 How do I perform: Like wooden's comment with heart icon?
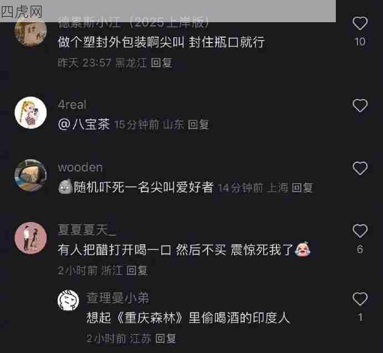(360, 168)
